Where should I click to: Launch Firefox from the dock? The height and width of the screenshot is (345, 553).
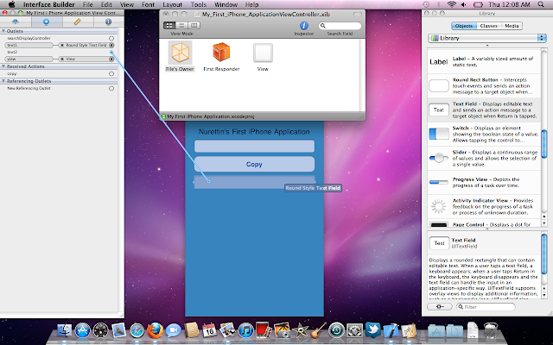[x=155, y=330]
